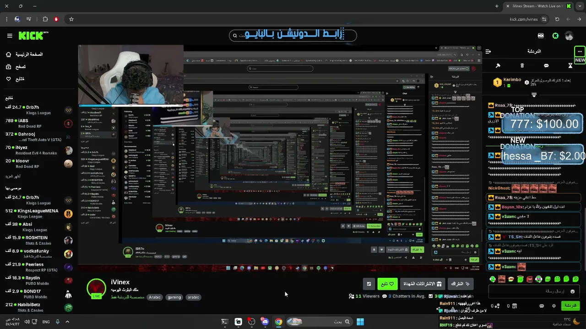Reload the page in Chrome
The image size is (586, 329).
[x=557, y=19]
